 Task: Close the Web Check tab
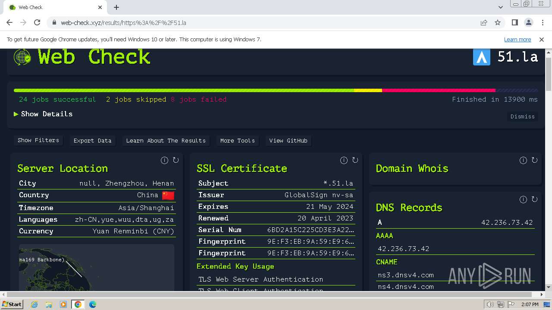click(x=100, y=7)
